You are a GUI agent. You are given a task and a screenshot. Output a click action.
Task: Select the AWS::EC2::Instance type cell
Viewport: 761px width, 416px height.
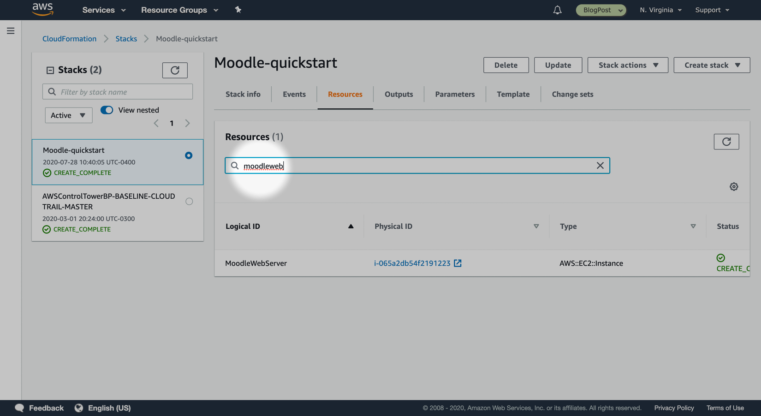(x=591, y=263)
